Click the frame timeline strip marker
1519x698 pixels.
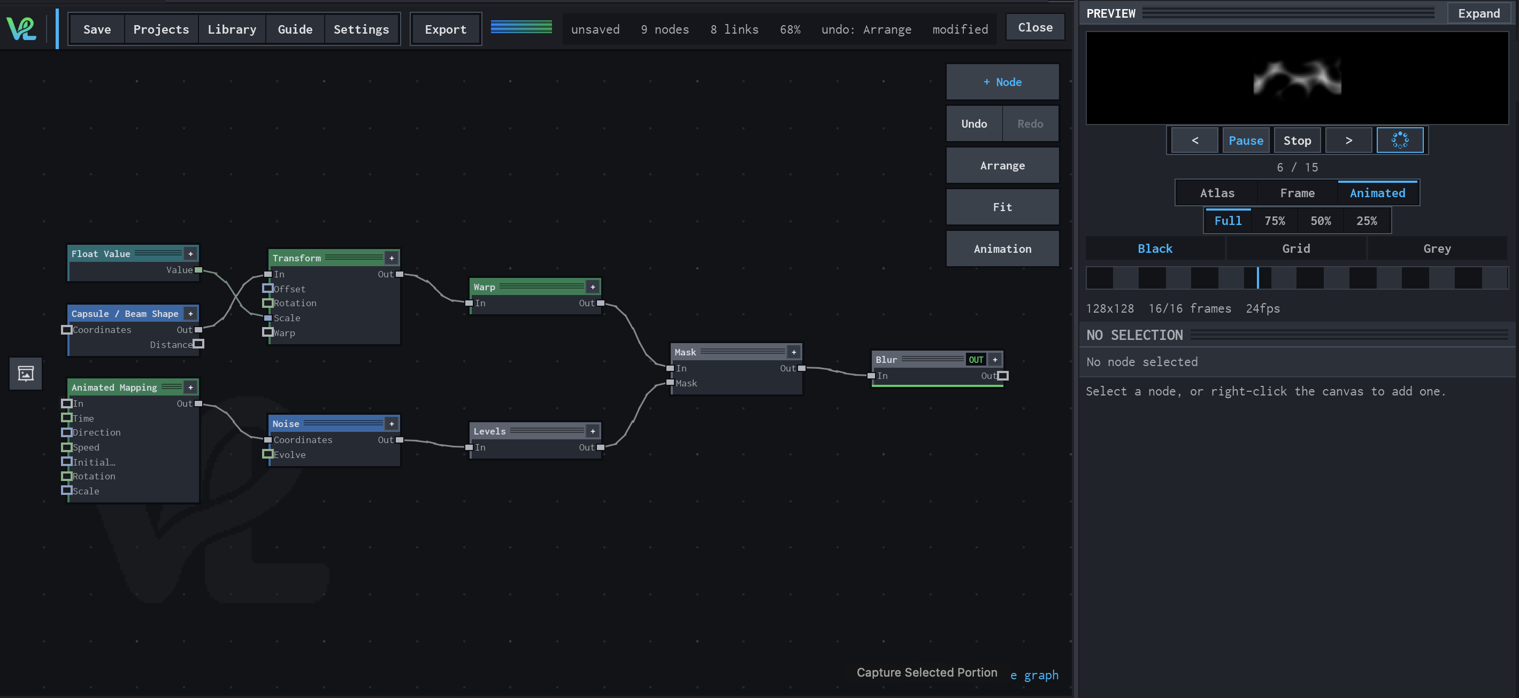click(1258, 277)
